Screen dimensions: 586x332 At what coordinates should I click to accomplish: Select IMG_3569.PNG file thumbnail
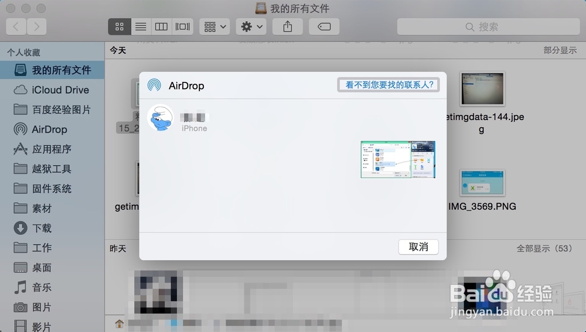pyautogui.click(x=482, y=183)
